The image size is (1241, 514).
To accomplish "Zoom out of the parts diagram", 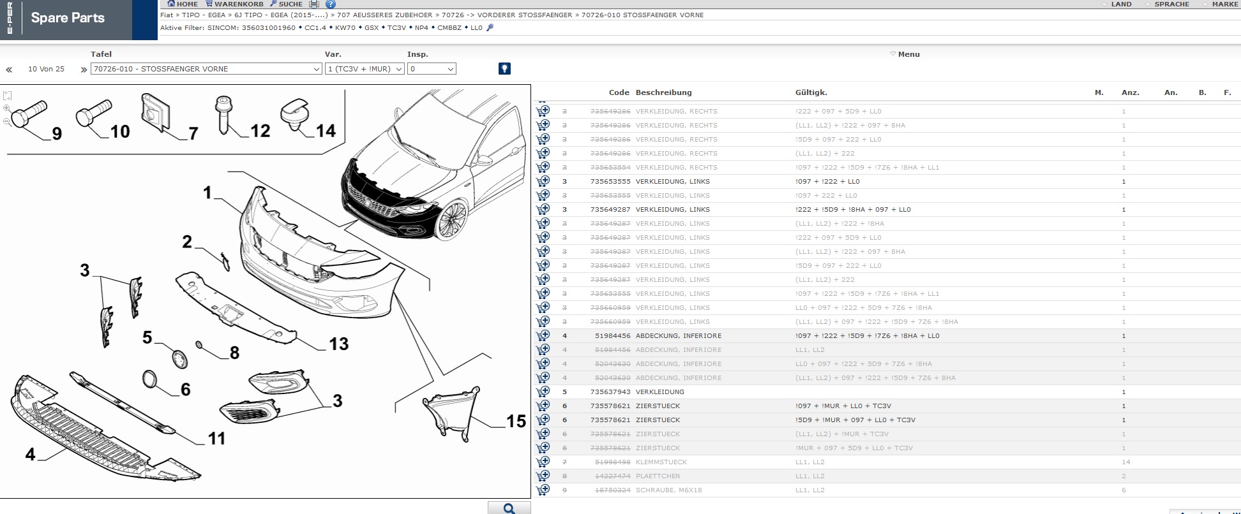I will point(7,122).
